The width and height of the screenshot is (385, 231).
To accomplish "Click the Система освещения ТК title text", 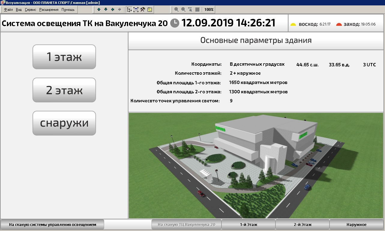I will click(85, 23).
